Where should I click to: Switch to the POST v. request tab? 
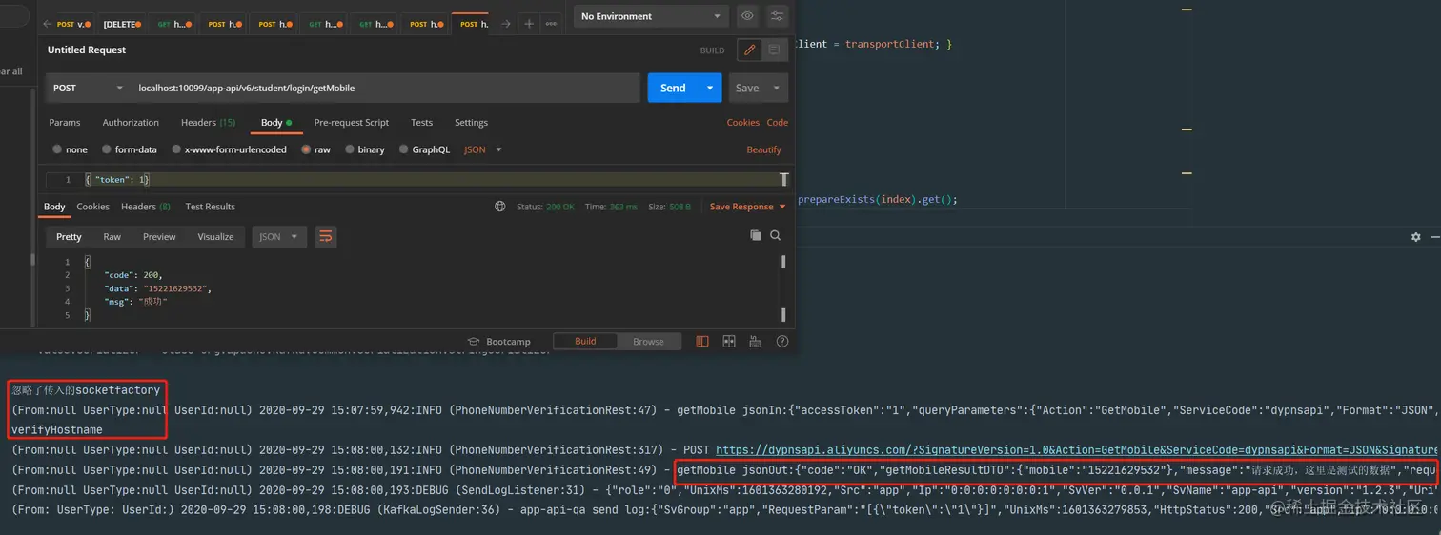[74, 24]
